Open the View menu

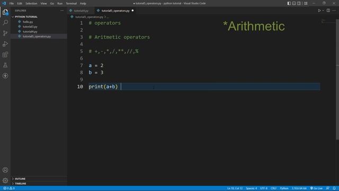click(43, 4)
